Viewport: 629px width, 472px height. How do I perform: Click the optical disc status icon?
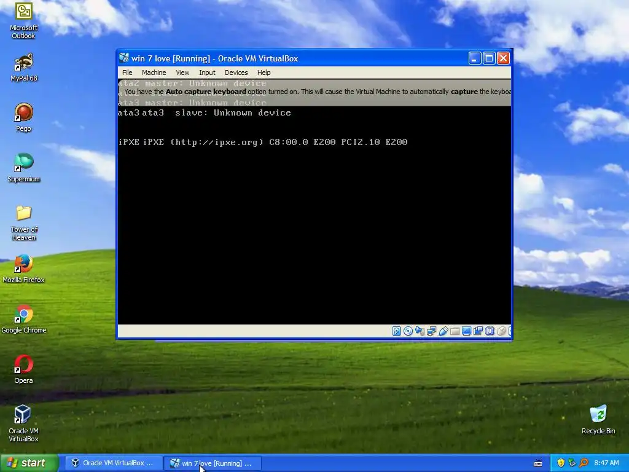[408, 331]
